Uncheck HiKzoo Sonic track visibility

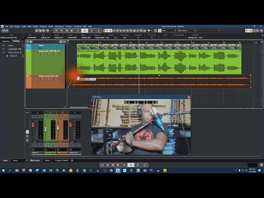click(x=4, y=52)
